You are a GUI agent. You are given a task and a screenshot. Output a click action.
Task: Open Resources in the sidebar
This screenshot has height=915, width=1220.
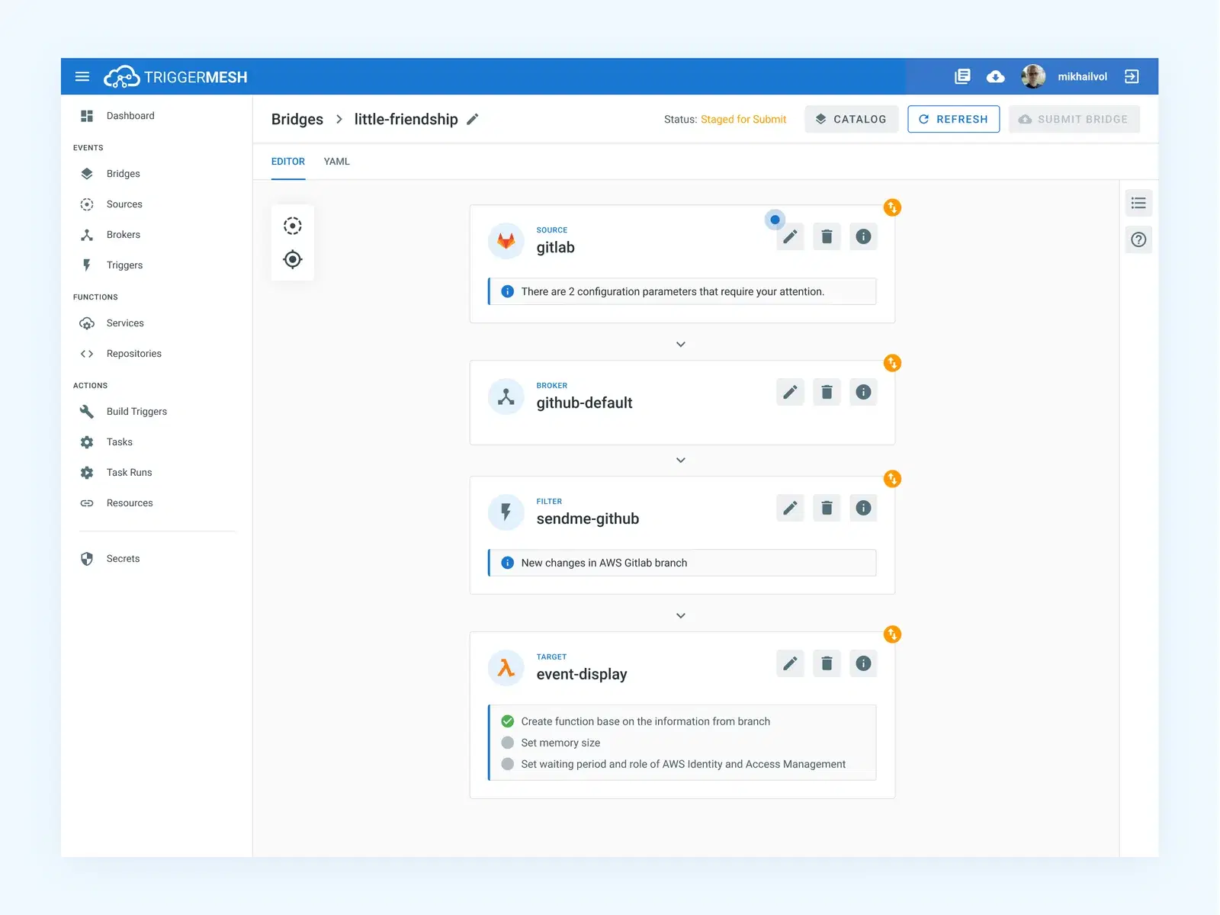(130, 503)
